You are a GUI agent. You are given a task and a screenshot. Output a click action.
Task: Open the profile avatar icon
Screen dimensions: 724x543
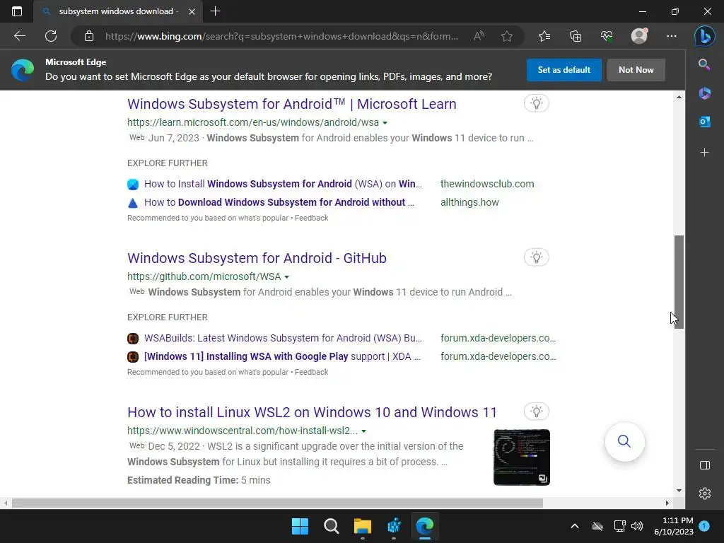(639, 36)
